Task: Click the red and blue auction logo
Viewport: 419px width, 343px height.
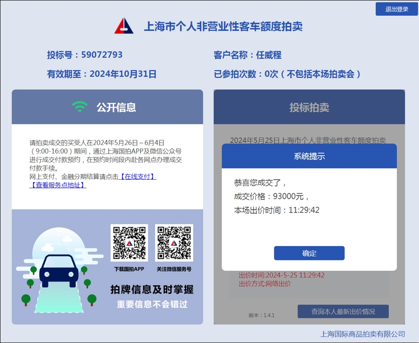Action: [x=124, y=26]
